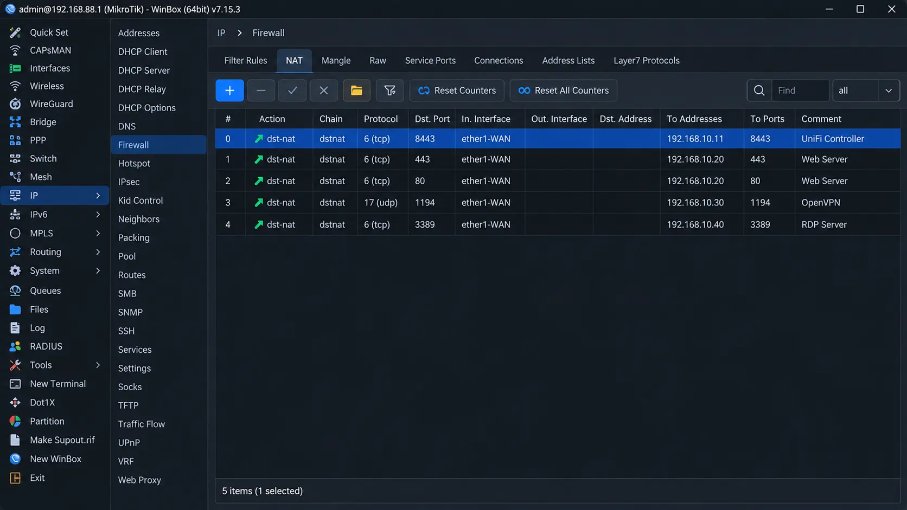Click the funnel filter button
This screenshot has height=510, width=907.
coord(389,91)
